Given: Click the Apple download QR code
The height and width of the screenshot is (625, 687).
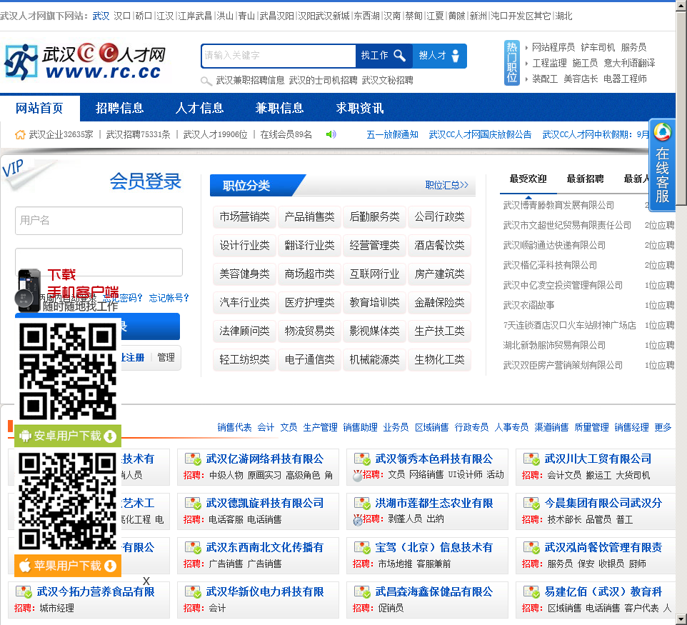Looking at the screenshot, I should (x=68, y=501).
